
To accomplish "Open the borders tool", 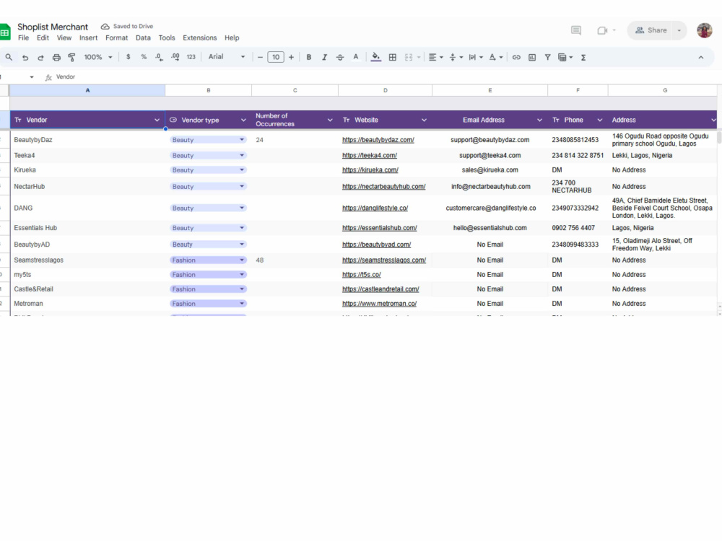I will tap(392, 57).
